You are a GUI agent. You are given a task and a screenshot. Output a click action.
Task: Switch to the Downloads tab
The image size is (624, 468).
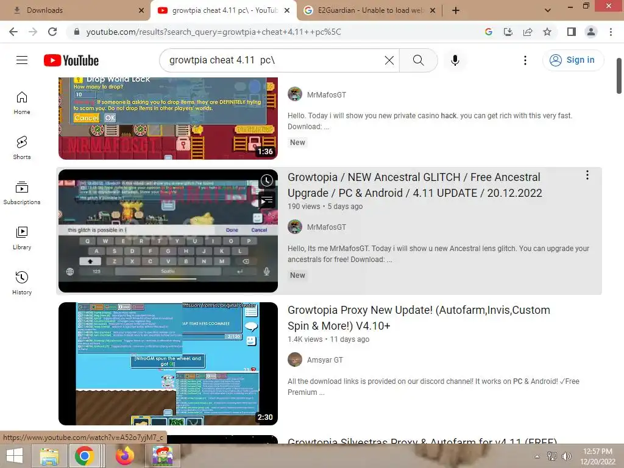(x=76, y=10)
